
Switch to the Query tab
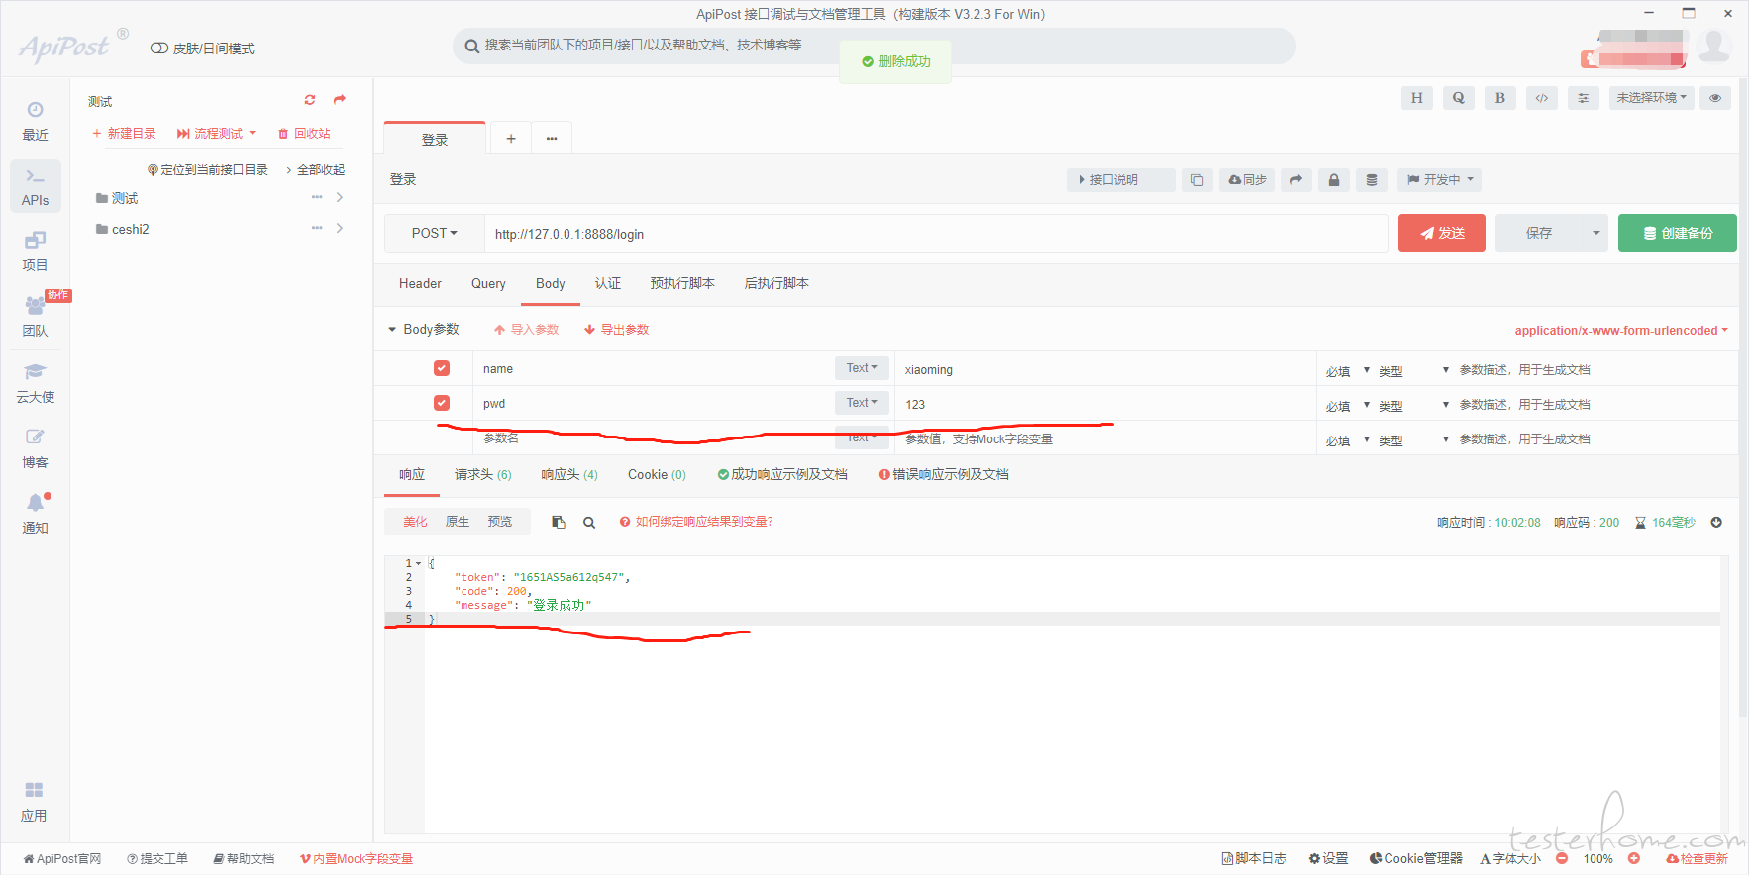click(488, 284)
